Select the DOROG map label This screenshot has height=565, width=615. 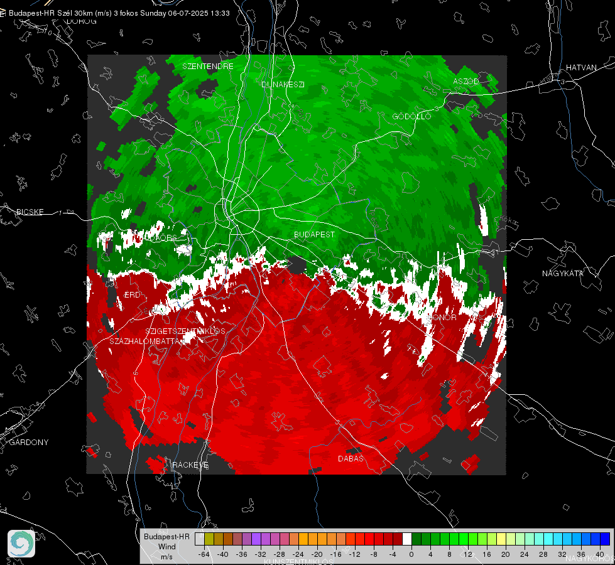click(82, 21)
